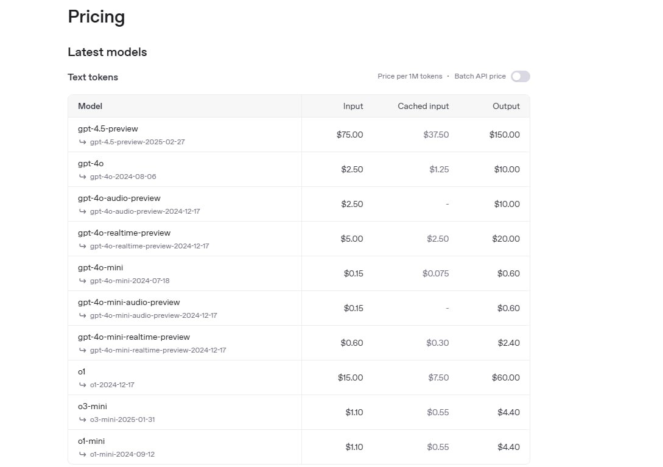Image resolution: width=663 pixels, height=467 pixels.
Task: Select the gpt-4.5-preview model name
Action: coord(108,128)
